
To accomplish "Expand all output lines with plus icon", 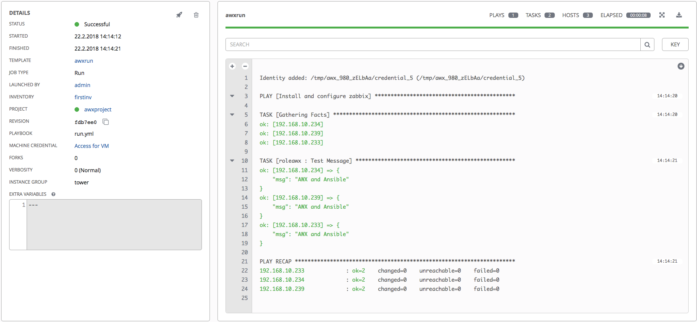I will pyautogui.click(x=232, y=66).
